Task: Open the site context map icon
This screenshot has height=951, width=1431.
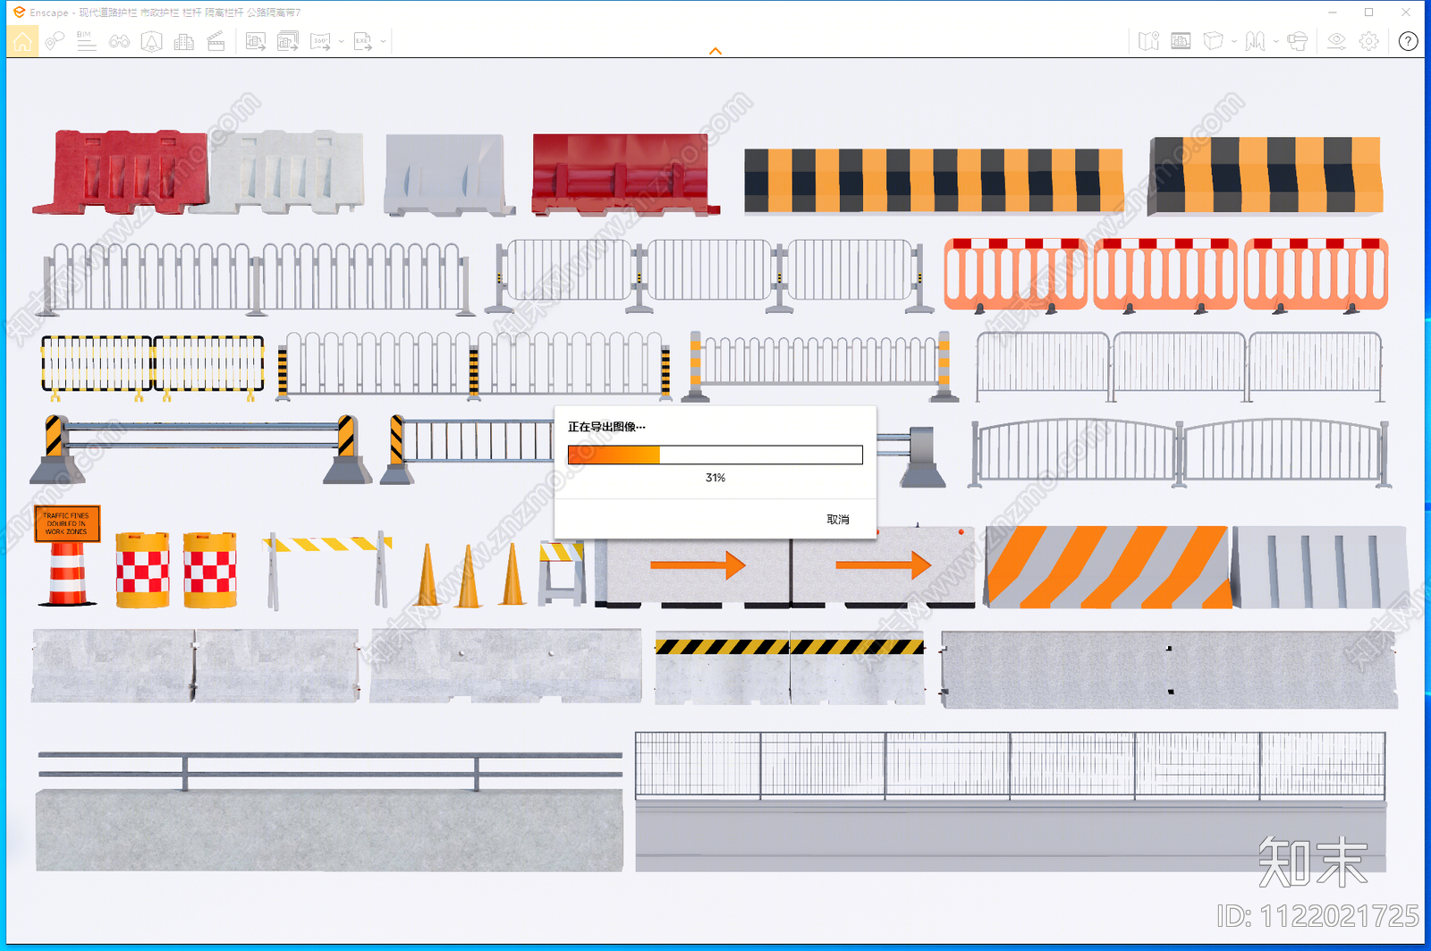Action: [1148, 41]
